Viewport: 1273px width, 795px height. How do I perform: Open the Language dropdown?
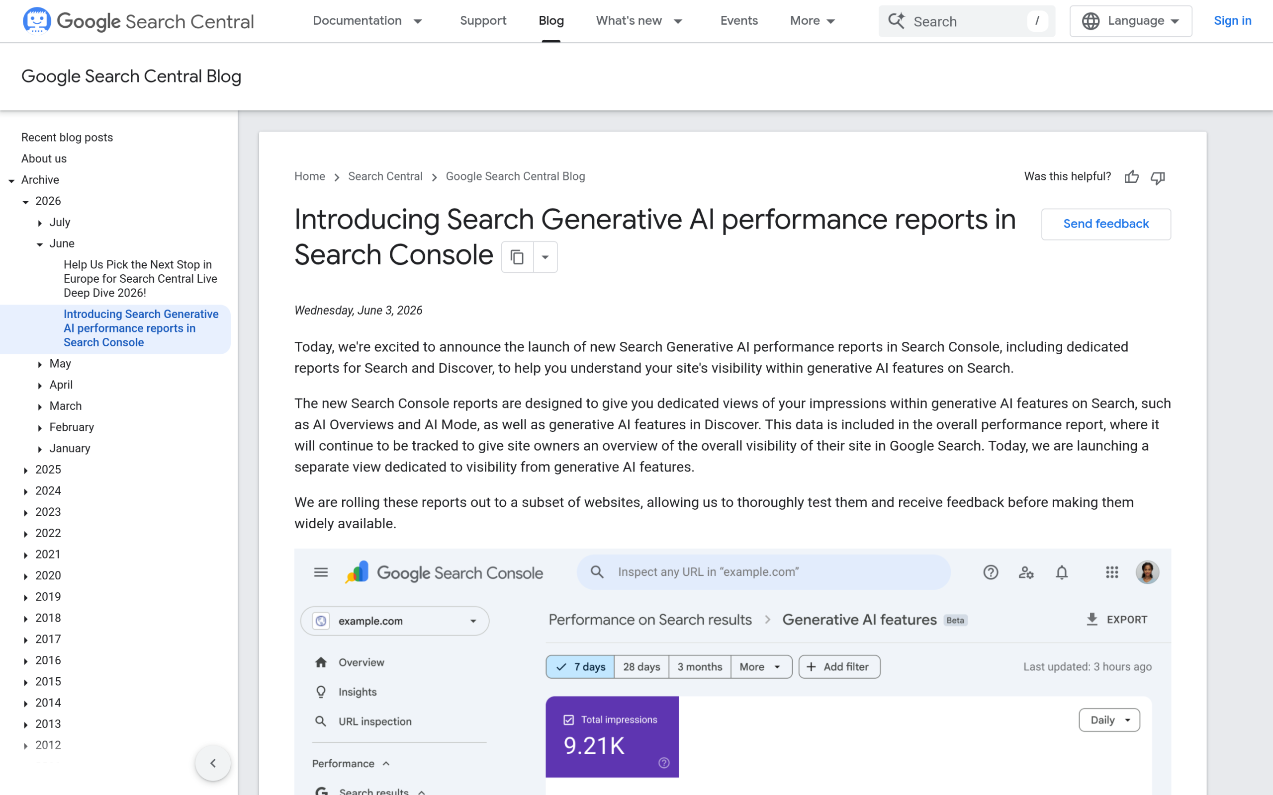1130,21
